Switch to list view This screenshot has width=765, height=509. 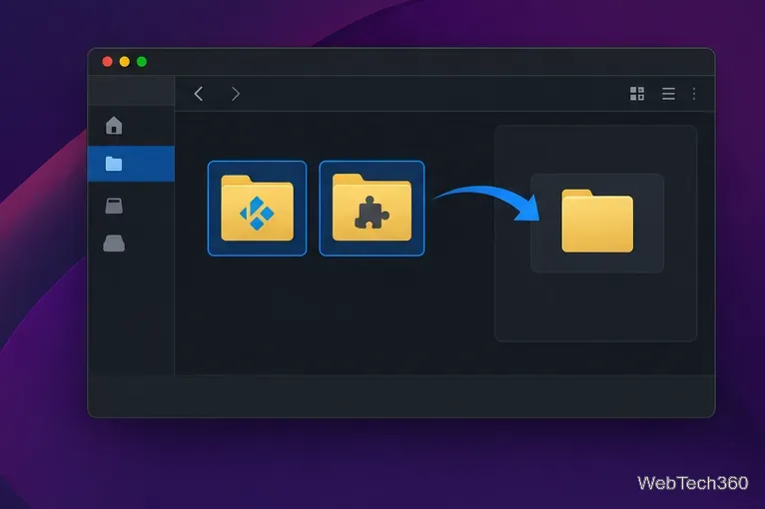(668, 94)
